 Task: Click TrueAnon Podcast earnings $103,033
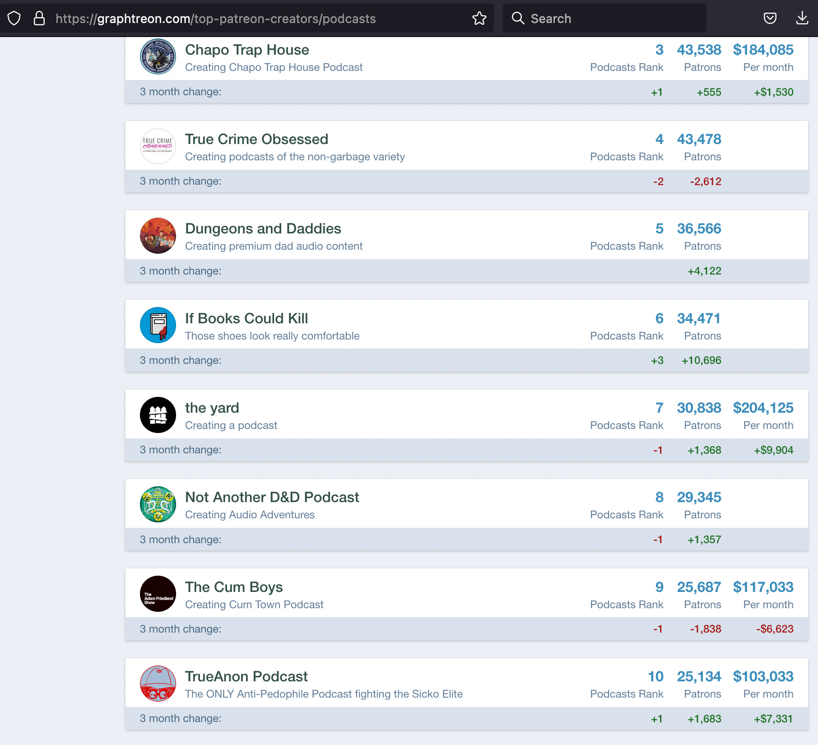pyautogui.click(x=763, y=676)
